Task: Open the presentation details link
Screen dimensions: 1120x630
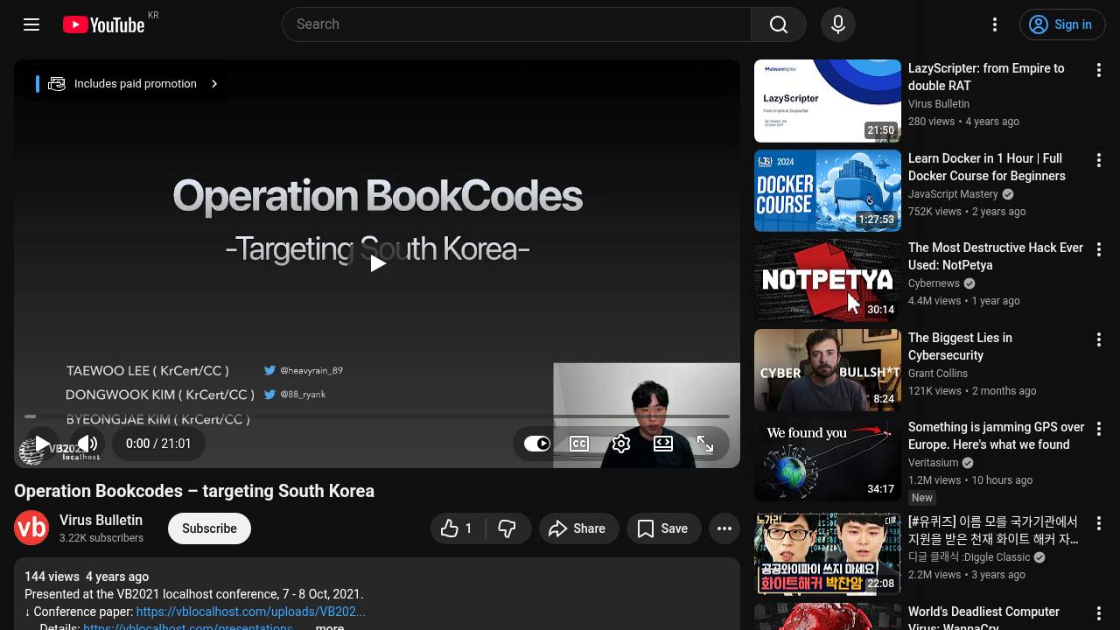Action: pos(188,626)
